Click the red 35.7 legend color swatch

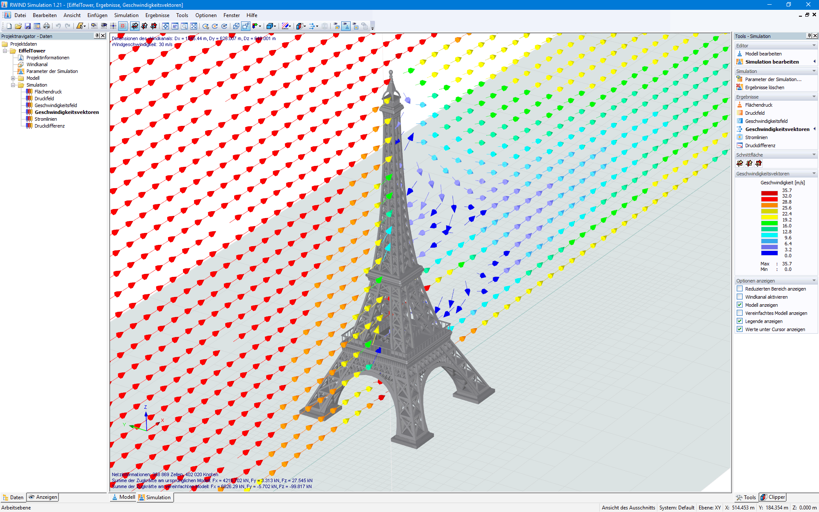tap(770, 193)
